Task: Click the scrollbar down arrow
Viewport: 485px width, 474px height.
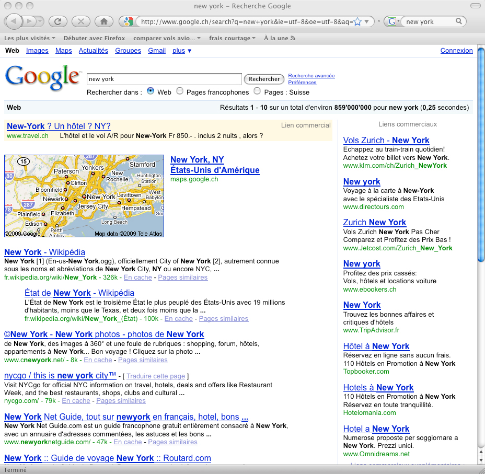Action: 481,460
